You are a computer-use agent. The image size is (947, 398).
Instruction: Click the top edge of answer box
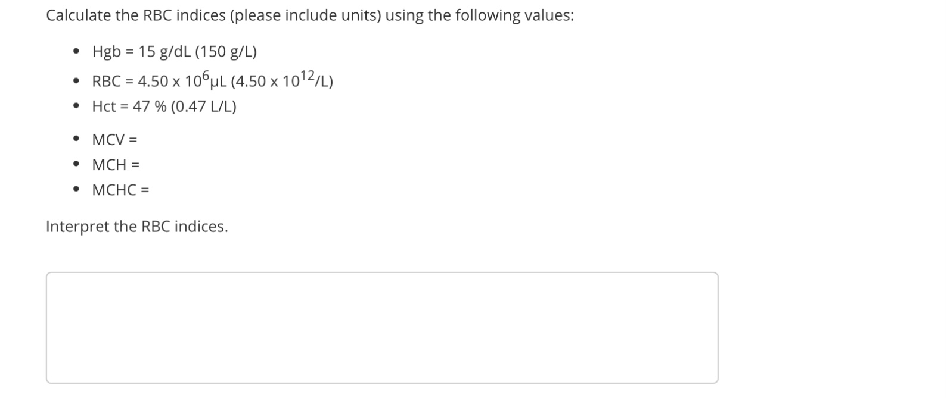pyautogui.click(x=381, y=274)
